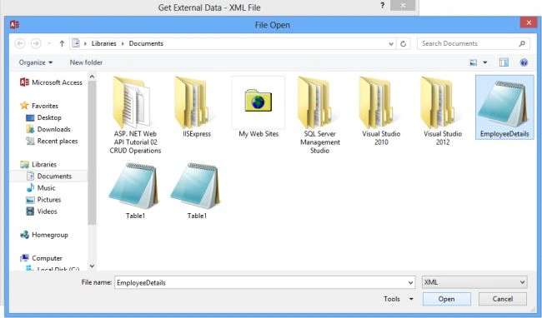This screenshot has width=542, height=318.
Task: Select the Visual Studio 2010 folder
Action: (381, 111)
